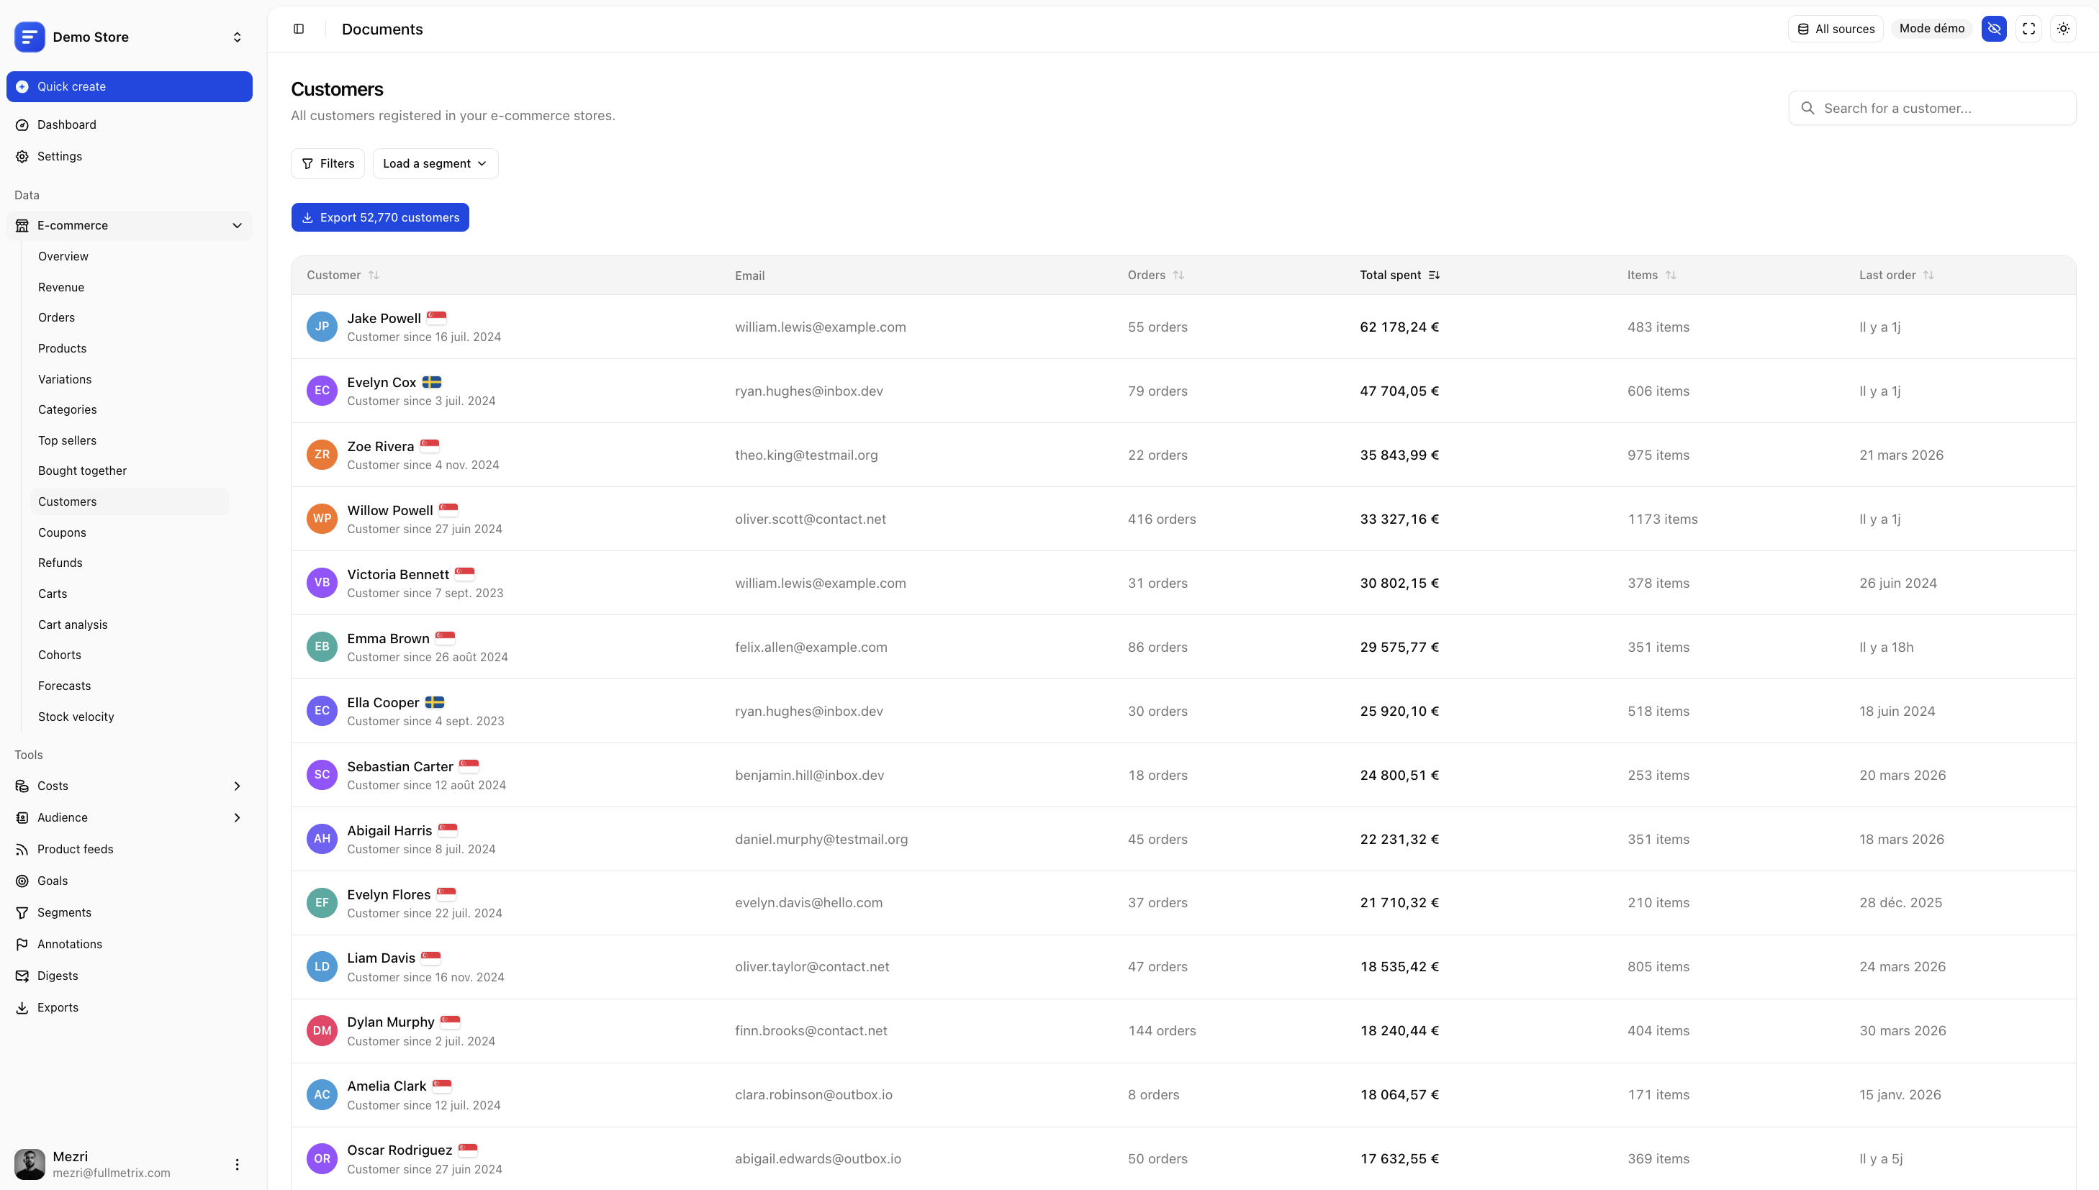The image size is (2099, 1190).
Task: Click the Quick create plus icon
Action: coord(23,86)
